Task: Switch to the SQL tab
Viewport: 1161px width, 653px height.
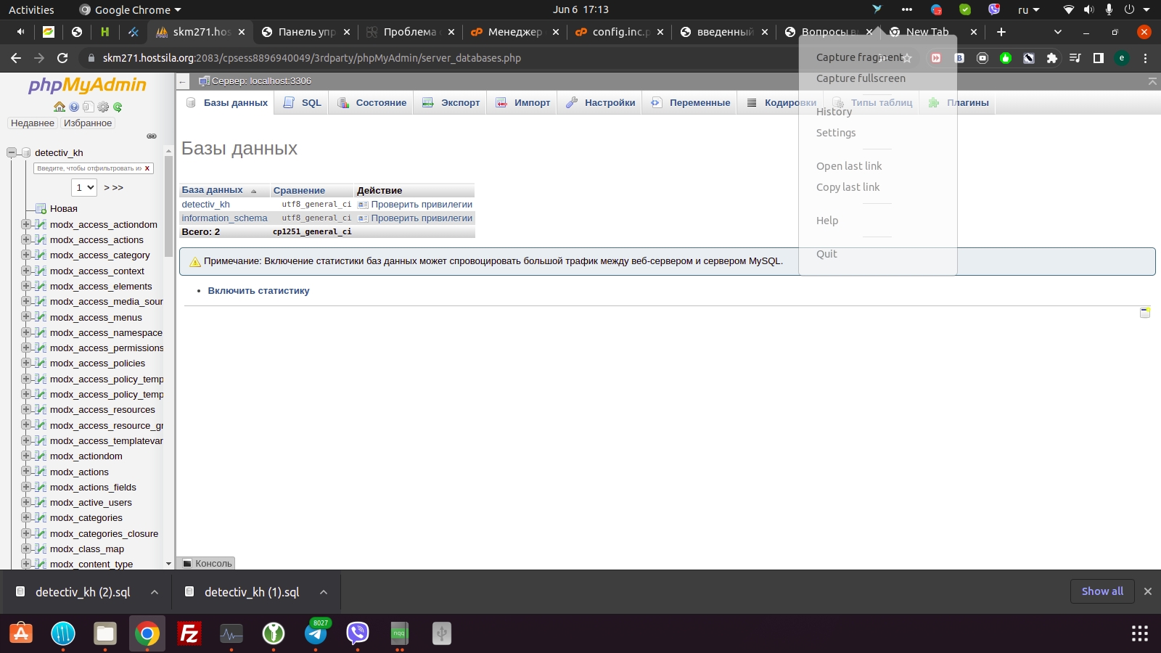Action: [x=303, y=103]
